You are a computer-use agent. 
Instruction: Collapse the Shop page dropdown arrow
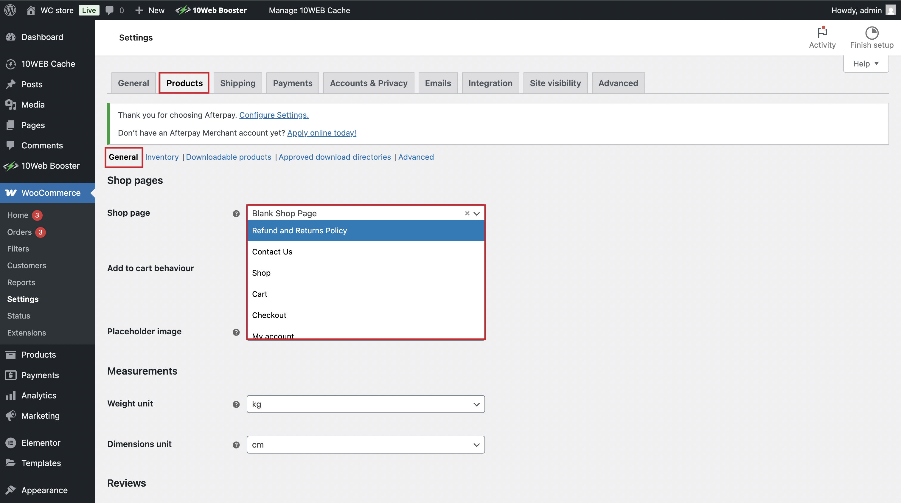click(476, 213)
